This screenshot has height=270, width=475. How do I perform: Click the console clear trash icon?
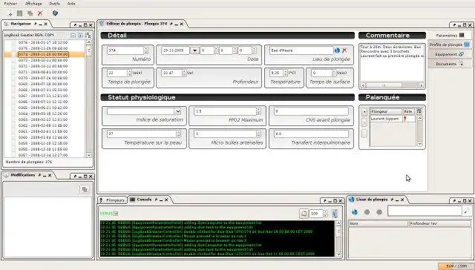click(335, 214)
